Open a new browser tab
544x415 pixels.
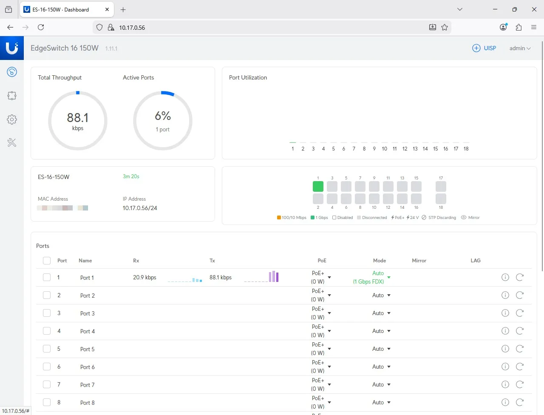point(123,9)
